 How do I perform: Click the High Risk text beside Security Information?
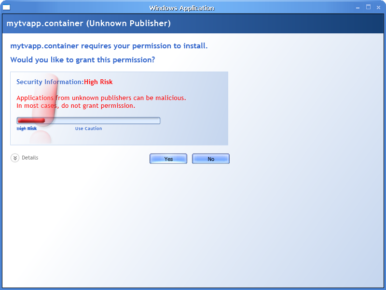[x=98, y=82]
